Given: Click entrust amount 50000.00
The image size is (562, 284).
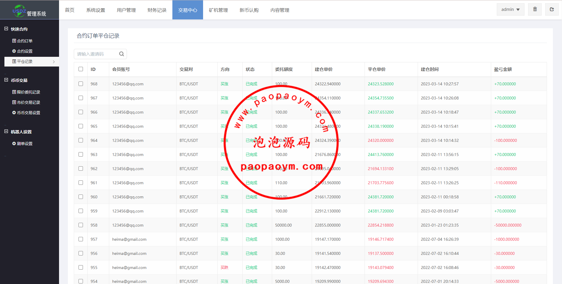Looking at the screenshot, I should click(283, 225).
